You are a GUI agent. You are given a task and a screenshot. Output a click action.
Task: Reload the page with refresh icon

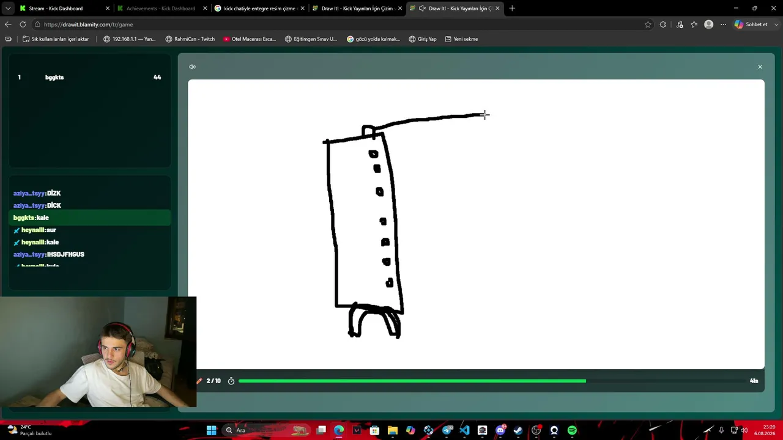tap(23, 24)
